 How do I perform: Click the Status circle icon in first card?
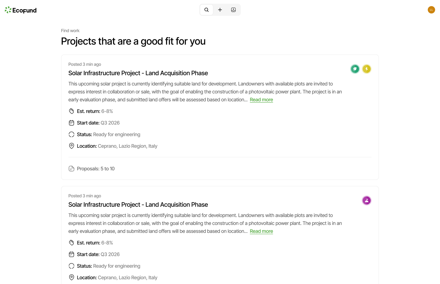click(x=72, y=135)
